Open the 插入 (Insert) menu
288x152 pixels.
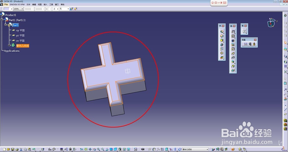point(46,4)
